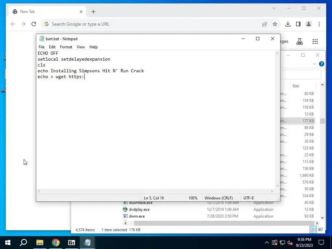The height and width of the screenshot is (249, 332).
Task: Switch File Explorer to large icons view icon
Action: click(x=320, y=230)
